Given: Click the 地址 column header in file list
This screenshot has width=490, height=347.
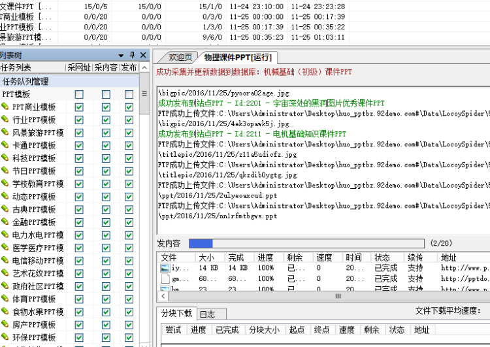Looking at the screenshot, I should [449, 257].
